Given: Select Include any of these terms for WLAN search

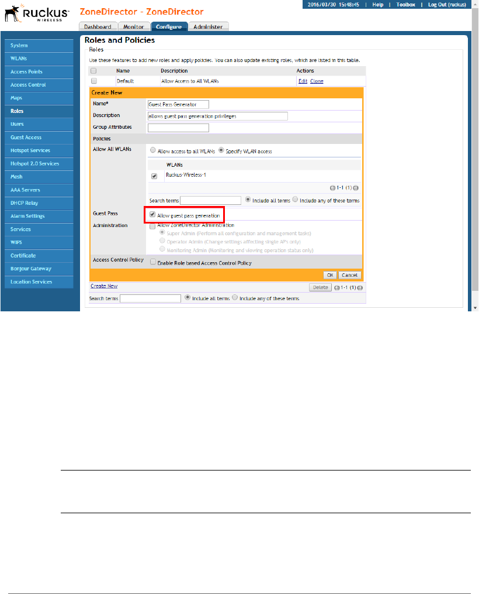Looking at the screenshot, I should (x=295, y=200).
